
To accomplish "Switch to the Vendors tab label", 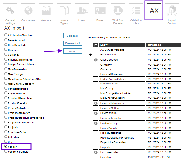I will point(46,20).
